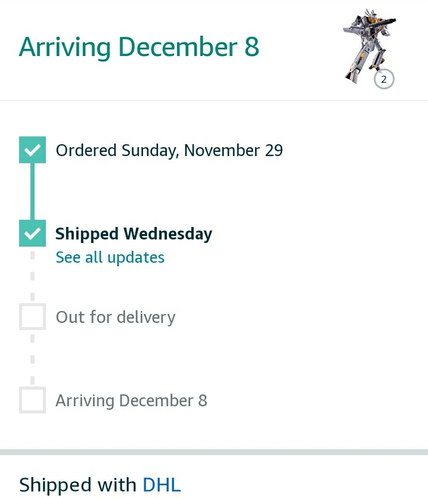The width and height of the screenshot is (428, 498).
Task: Select the empty Out for delivery box
Action: tap(32, 317)
